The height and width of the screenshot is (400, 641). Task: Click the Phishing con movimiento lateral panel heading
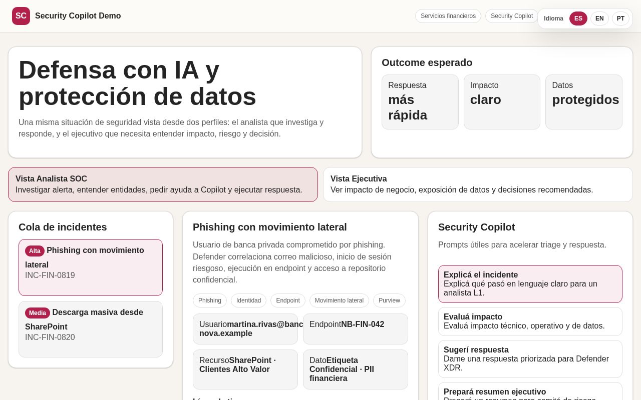tap(270, 227)
